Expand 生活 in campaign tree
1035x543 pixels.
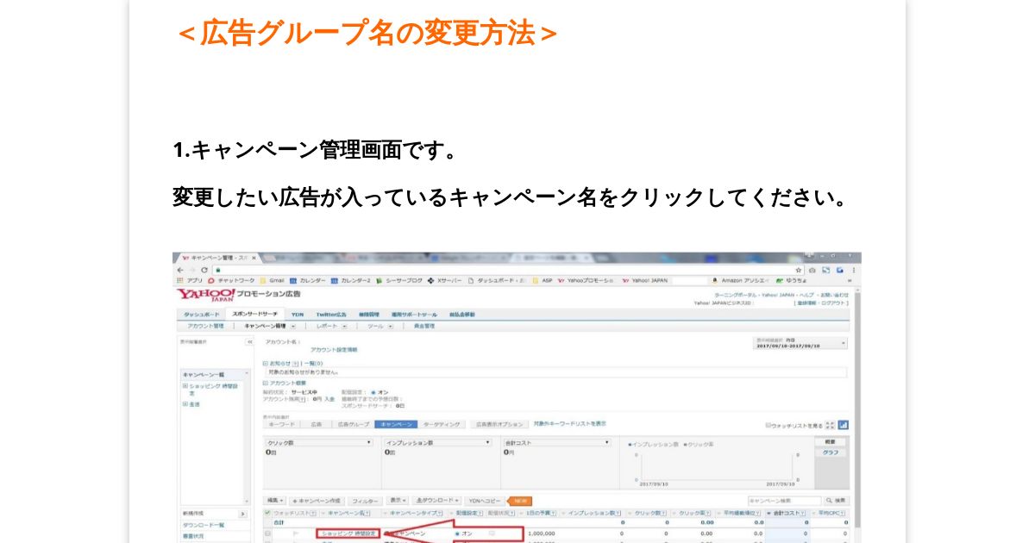pos(185,403)
